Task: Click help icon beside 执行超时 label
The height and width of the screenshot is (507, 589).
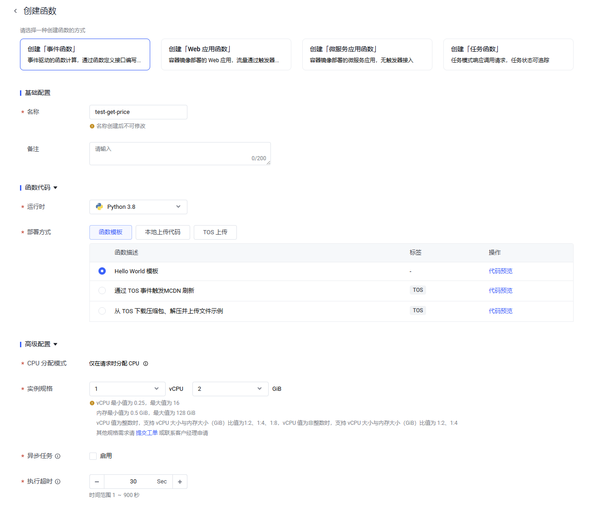Action: (x=58, y=482)
